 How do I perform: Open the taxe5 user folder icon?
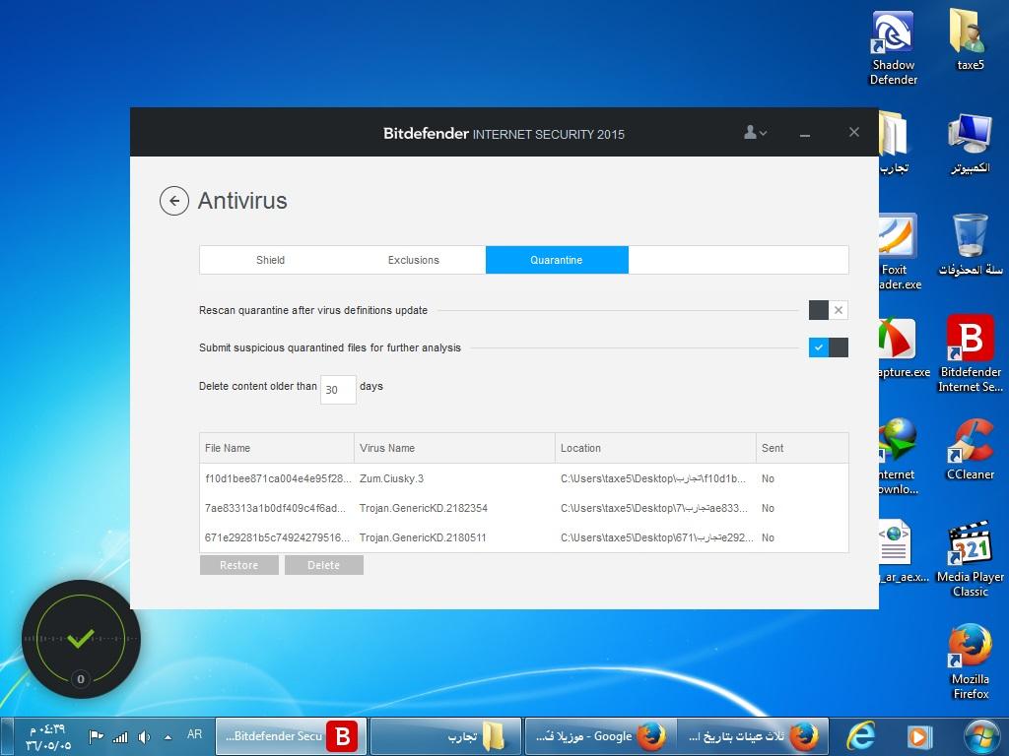(x=970, y=40)
